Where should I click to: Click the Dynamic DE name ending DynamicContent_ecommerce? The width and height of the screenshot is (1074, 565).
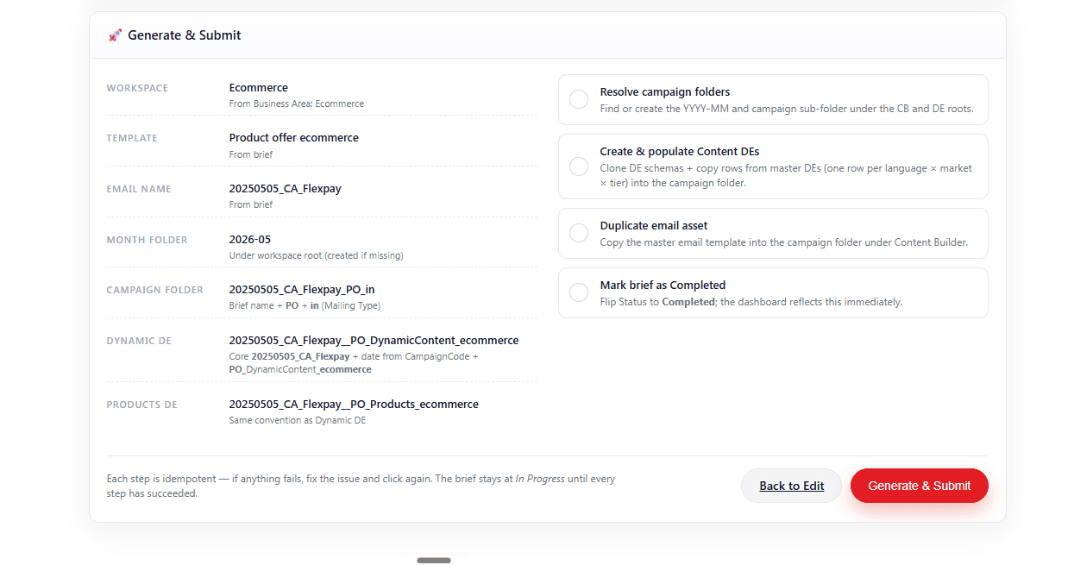(x=374, y=341)
